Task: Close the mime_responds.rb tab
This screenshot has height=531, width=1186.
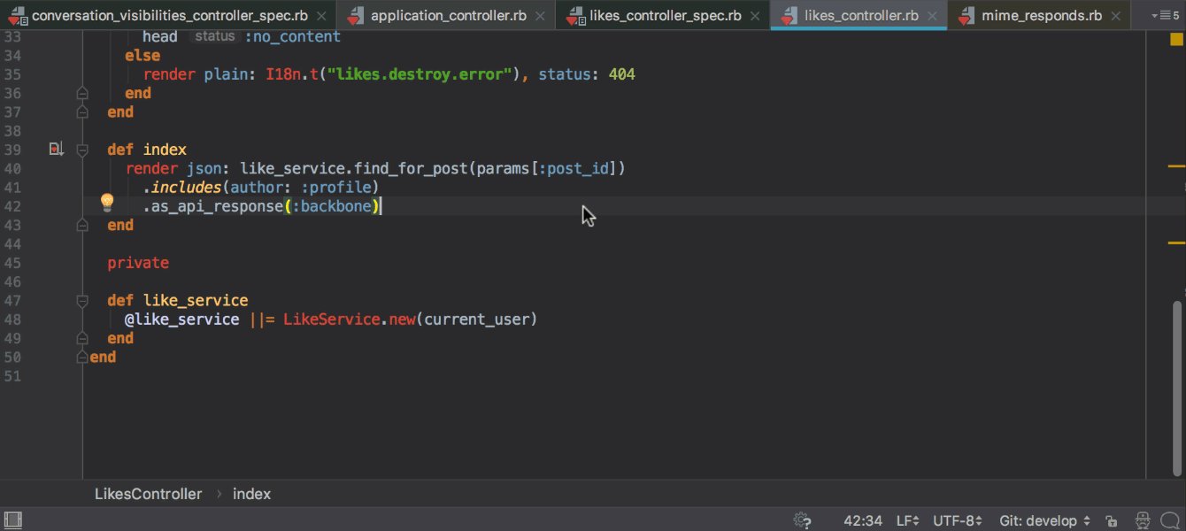Action: (1116, 16)
